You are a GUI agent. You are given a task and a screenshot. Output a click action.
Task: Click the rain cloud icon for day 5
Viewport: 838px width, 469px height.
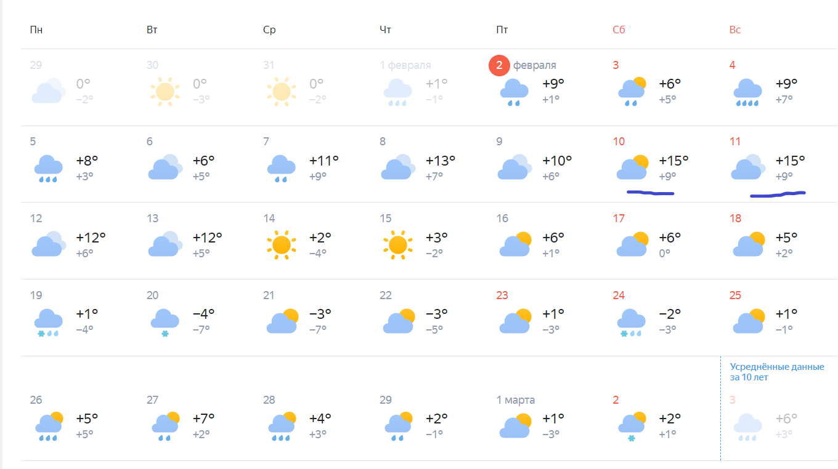(x=48, y=169)
